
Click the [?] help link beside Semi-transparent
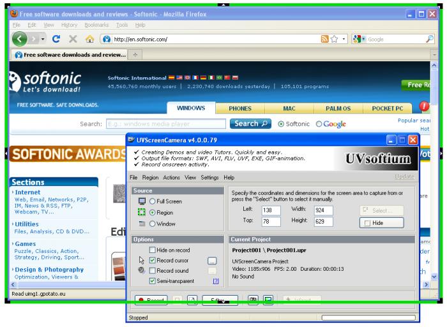tap(216, 281)
